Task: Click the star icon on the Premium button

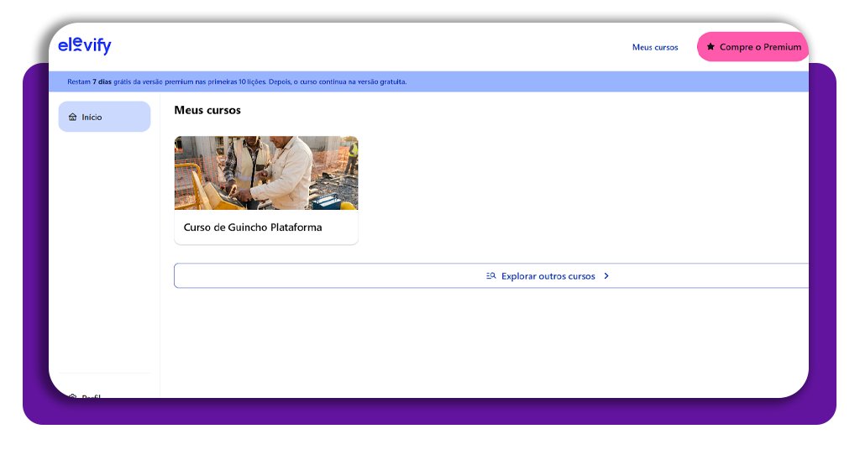Action: (x=711, y=47)
